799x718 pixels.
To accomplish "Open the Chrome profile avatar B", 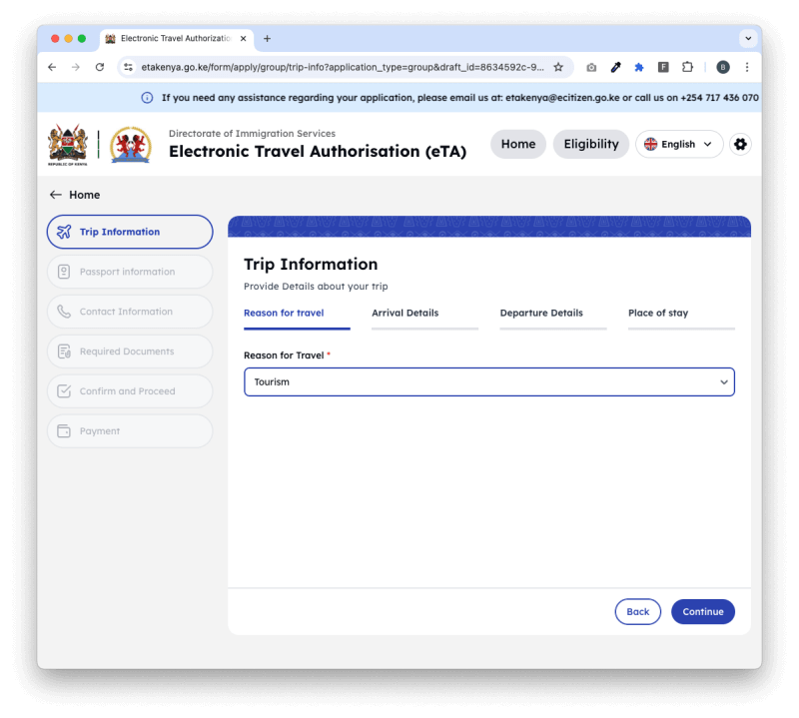I will click(x=722, y=67).
